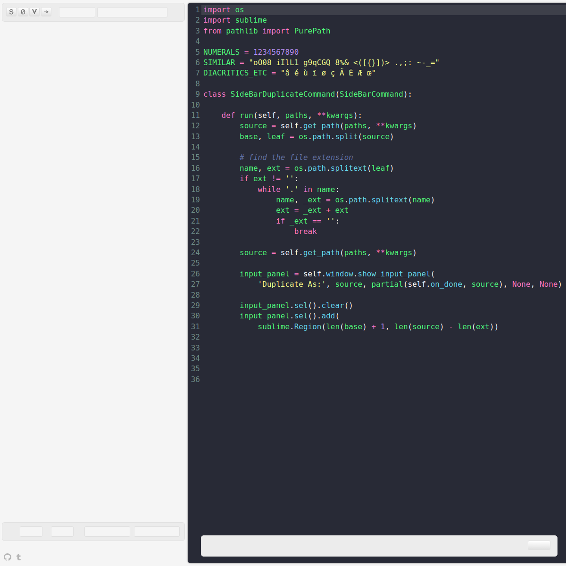Click the highlighted "import os" line
This screenshot has width=566, height=566.
223,9
